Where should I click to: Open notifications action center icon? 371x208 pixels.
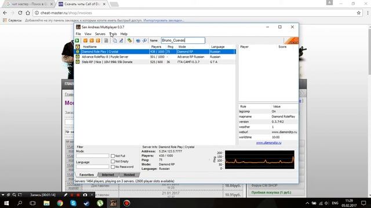(x=363, y=203)
